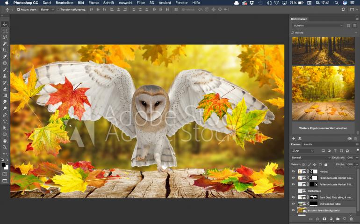Viewport: 360px width, 224px height.
Task: Select the Horizontal Type tool
Action: [x=5, y=122]
